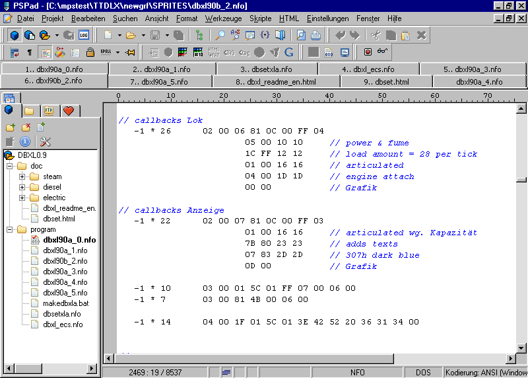Select dbxl_ecs.nfo in project tree
Viewport: 528px width, 378px height.
pos(63,324)
